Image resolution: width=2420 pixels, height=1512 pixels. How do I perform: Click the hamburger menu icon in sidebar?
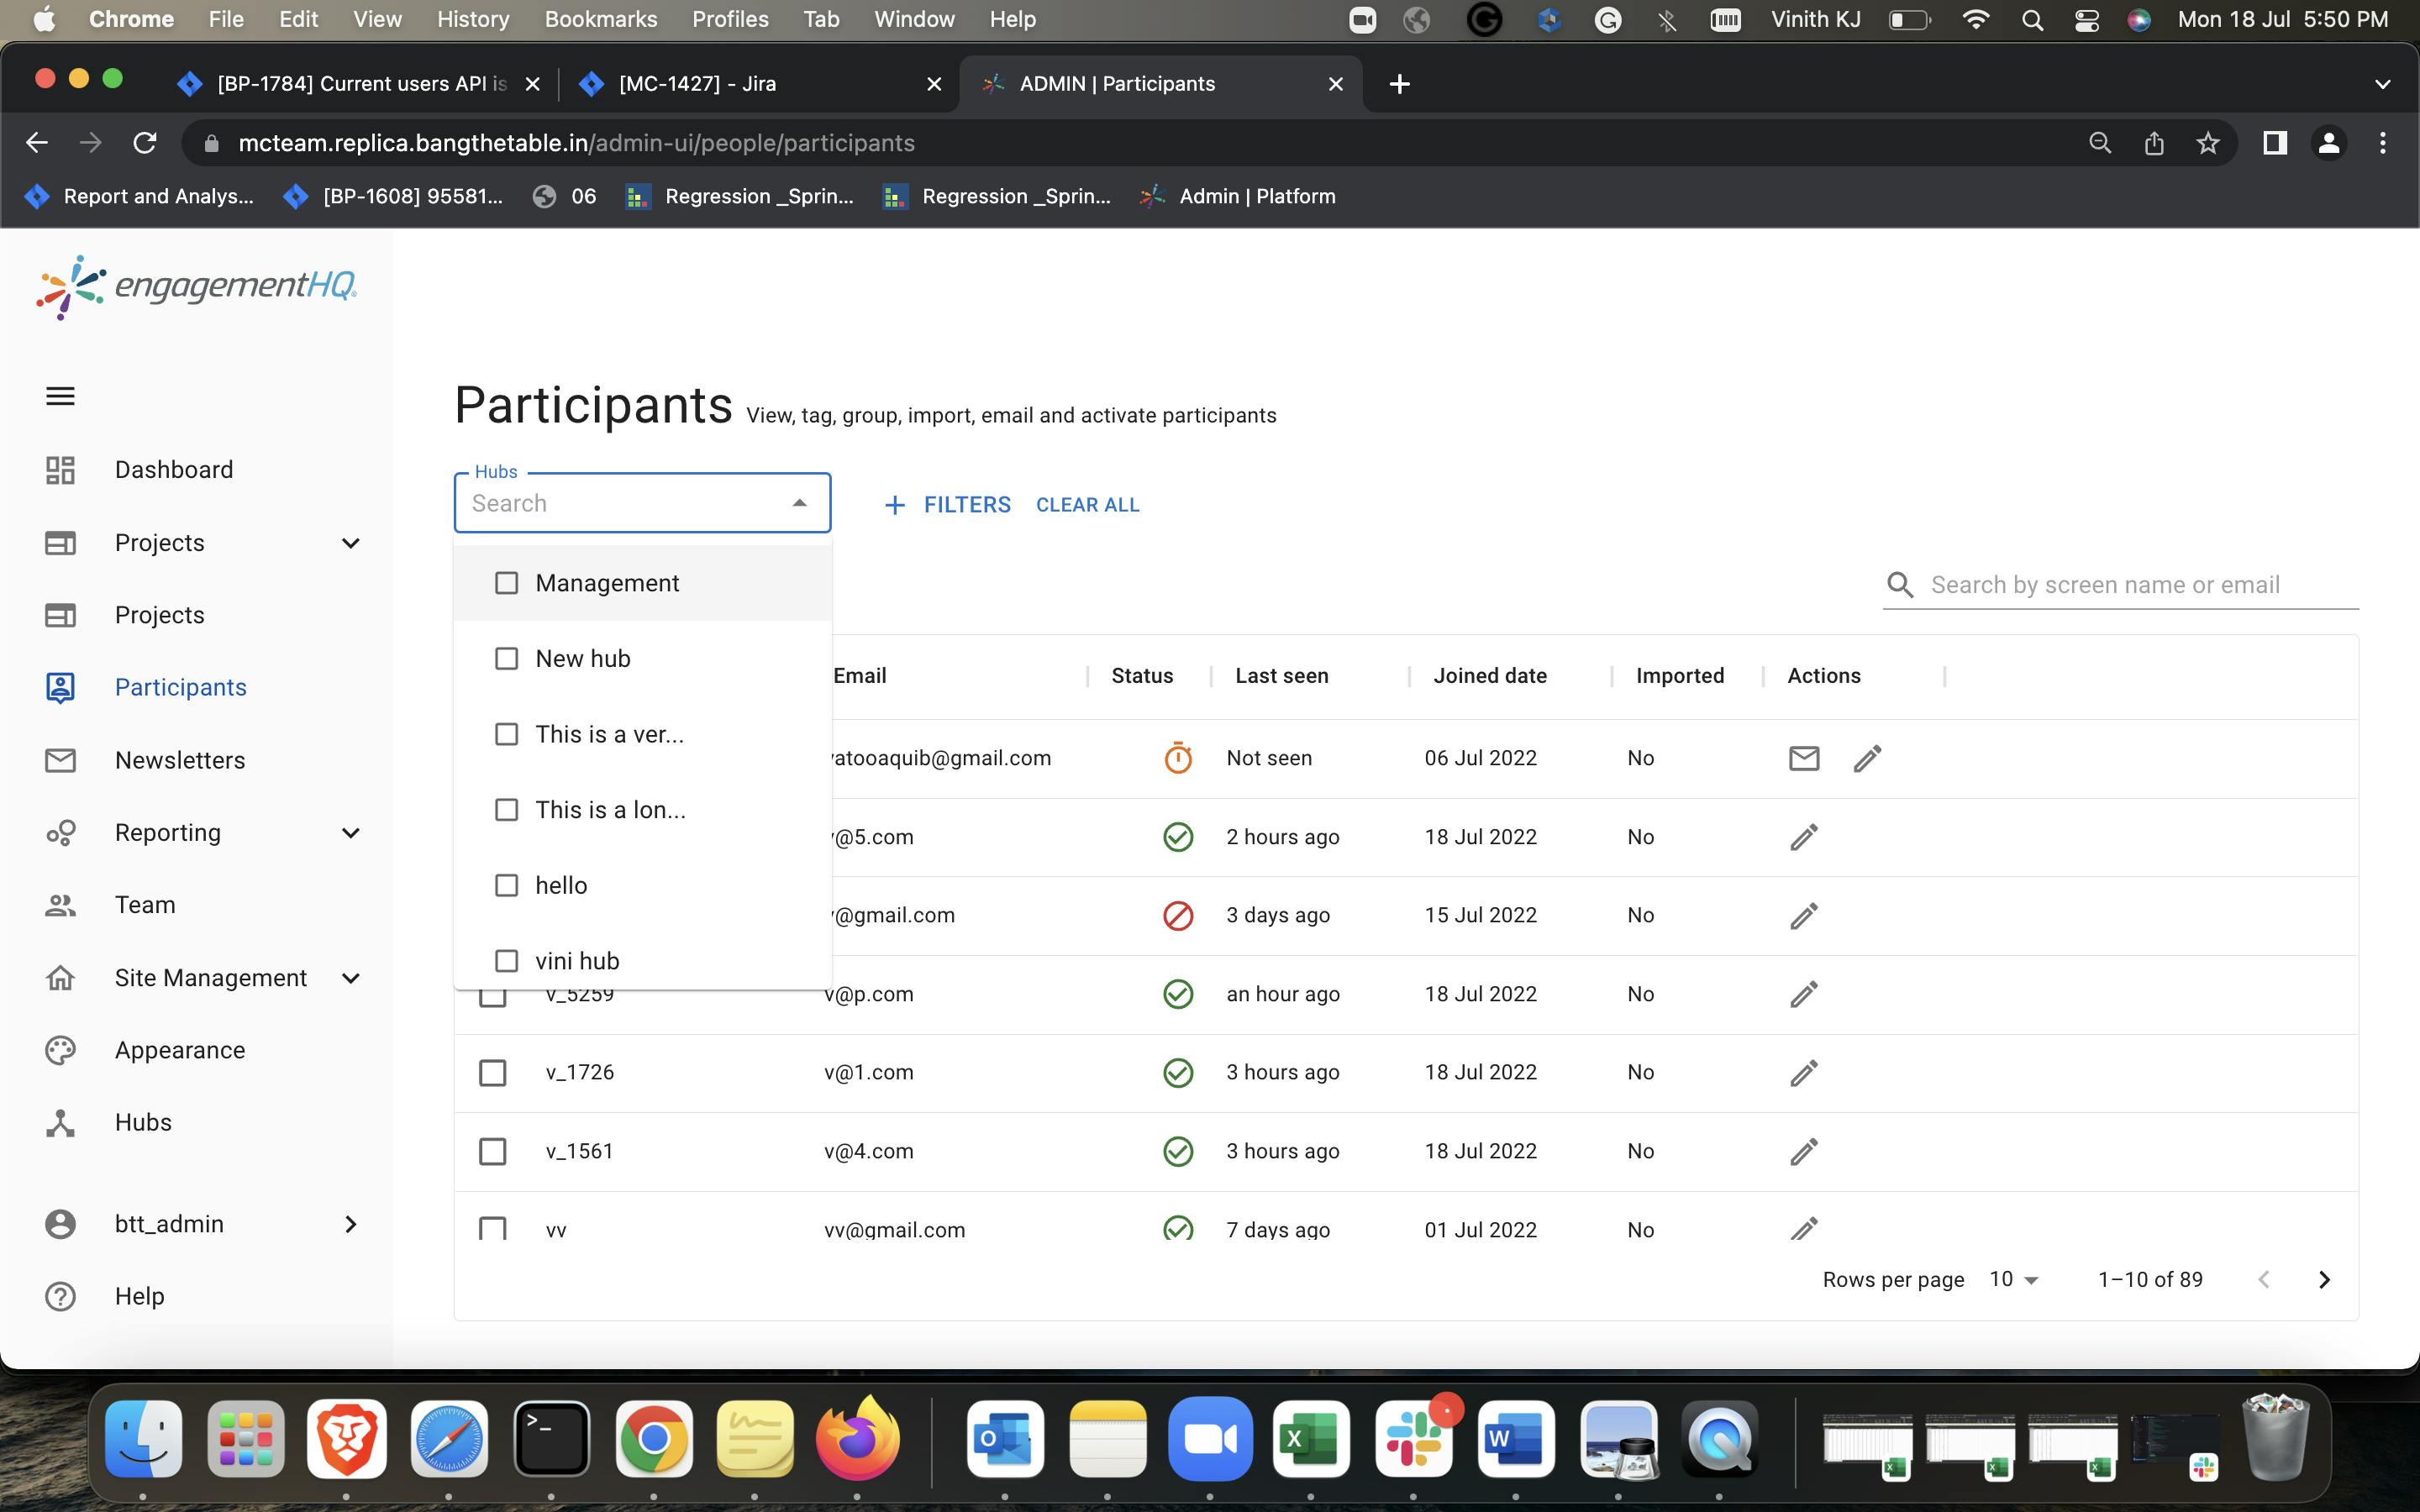tap(60, 396)
